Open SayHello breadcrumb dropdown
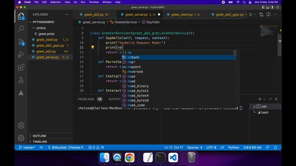Viewport: 296px width, 166px height. tap(151, 22)
